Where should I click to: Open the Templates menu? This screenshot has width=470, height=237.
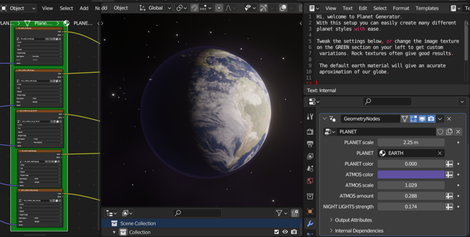(427, 8)
